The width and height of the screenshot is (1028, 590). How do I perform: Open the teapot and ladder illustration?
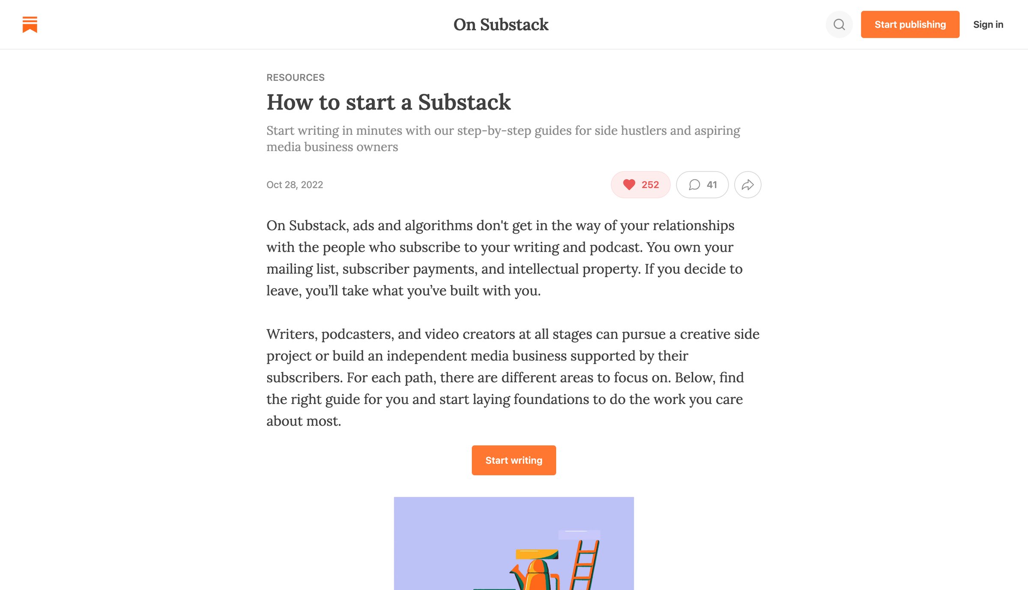[514, 543]
